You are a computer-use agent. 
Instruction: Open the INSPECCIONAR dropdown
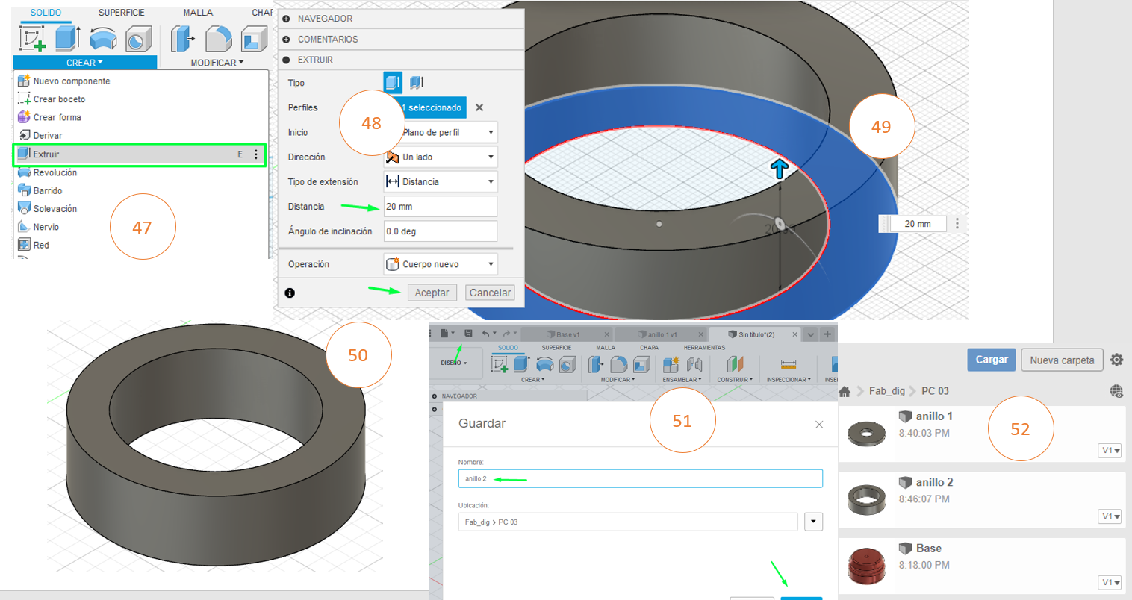789,379
